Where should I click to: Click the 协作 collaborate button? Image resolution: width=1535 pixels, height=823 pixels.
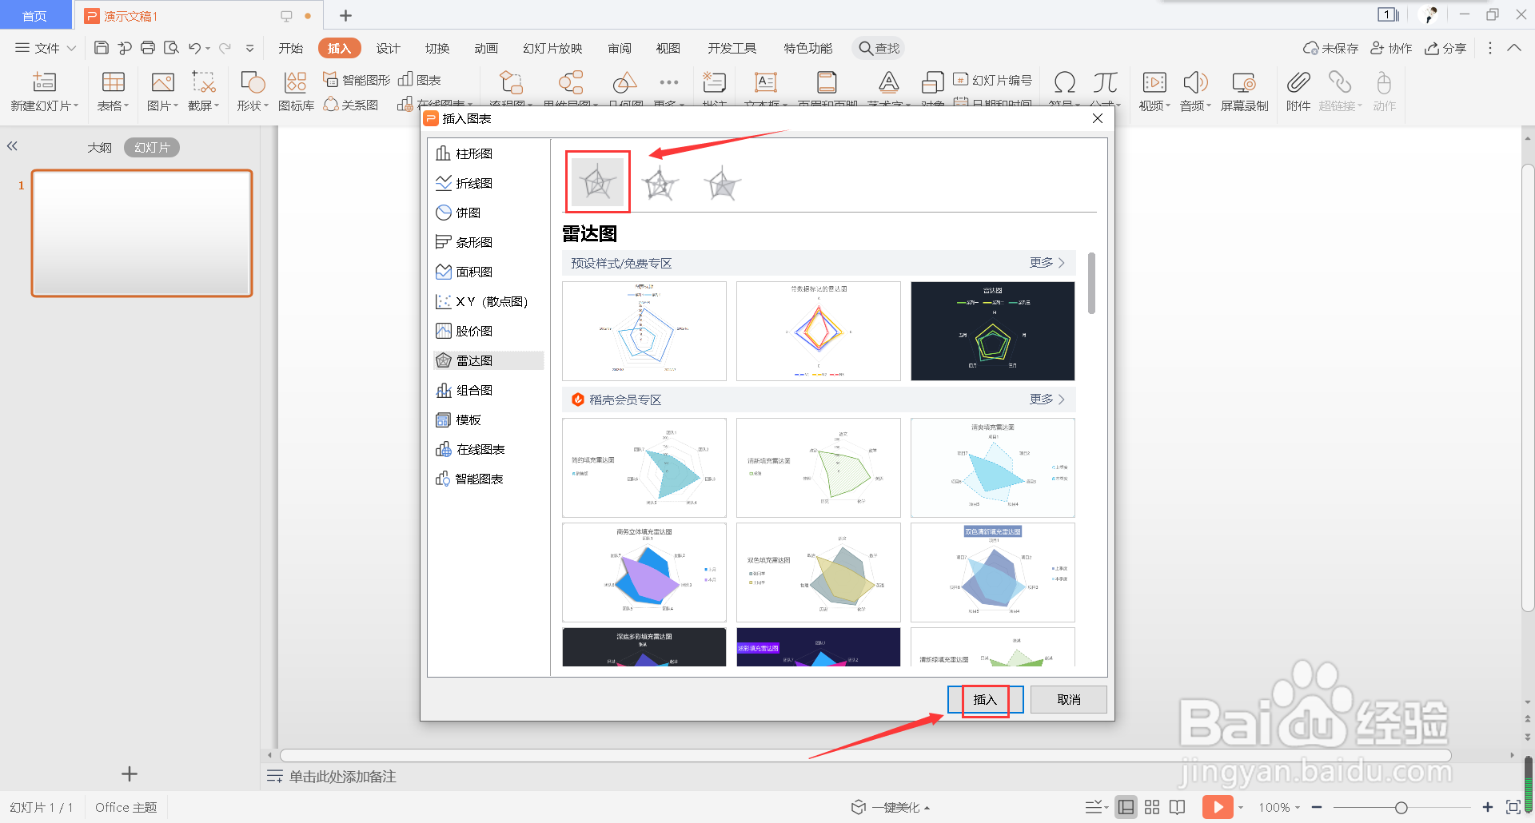pyautogui.click(x=1391, y=48)
